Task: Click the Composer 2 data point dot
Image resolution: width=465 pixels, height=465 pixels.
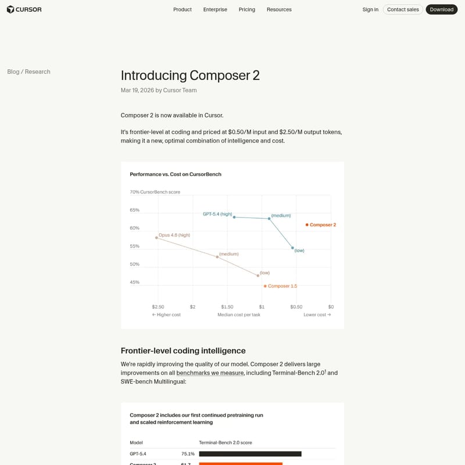Action: (x=307, y=224)
